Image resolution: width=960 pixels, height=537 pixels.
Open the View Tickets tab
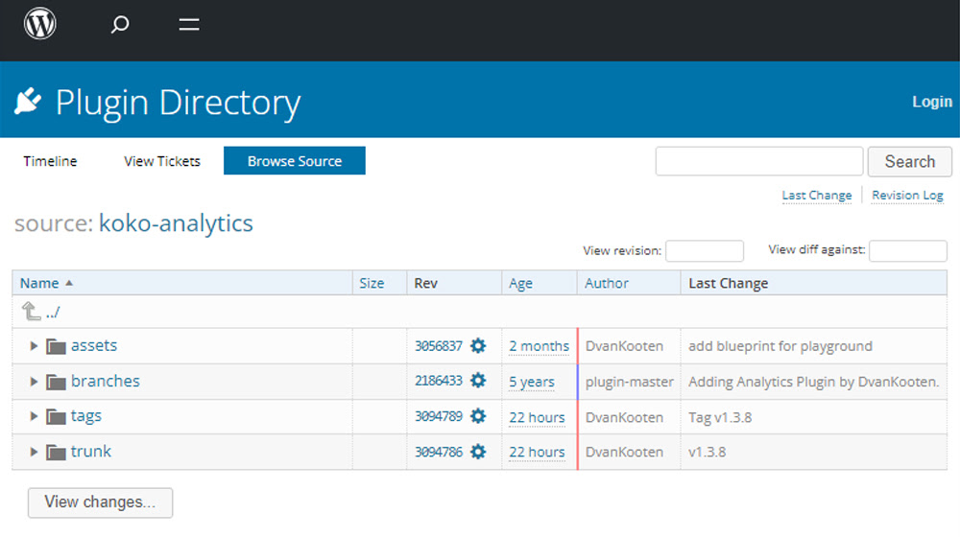pos(162,161)
